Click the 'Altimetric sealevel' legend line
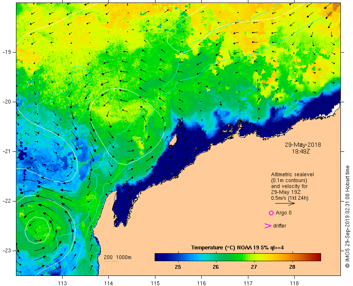 pyautogui.click(x=292, y=175)
